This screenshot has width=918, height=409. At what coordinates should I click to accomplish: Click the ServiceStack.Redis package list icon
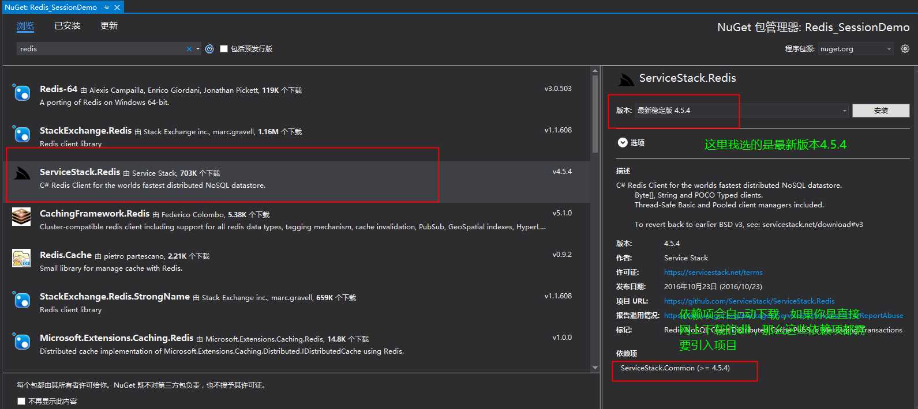(x=22, y=175)
